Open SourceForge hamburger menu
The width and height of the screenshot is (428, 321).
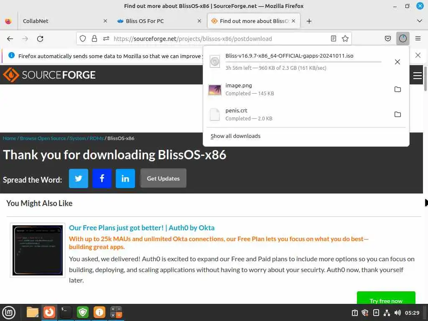click(x=417, y=75)
